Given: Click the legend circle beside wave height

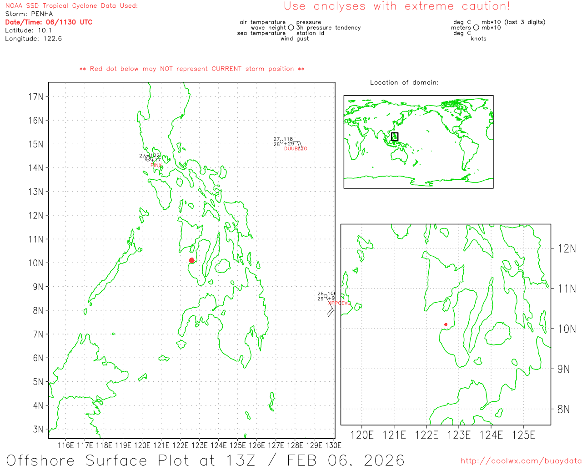Looking at the screenshot, I should 291,28.
